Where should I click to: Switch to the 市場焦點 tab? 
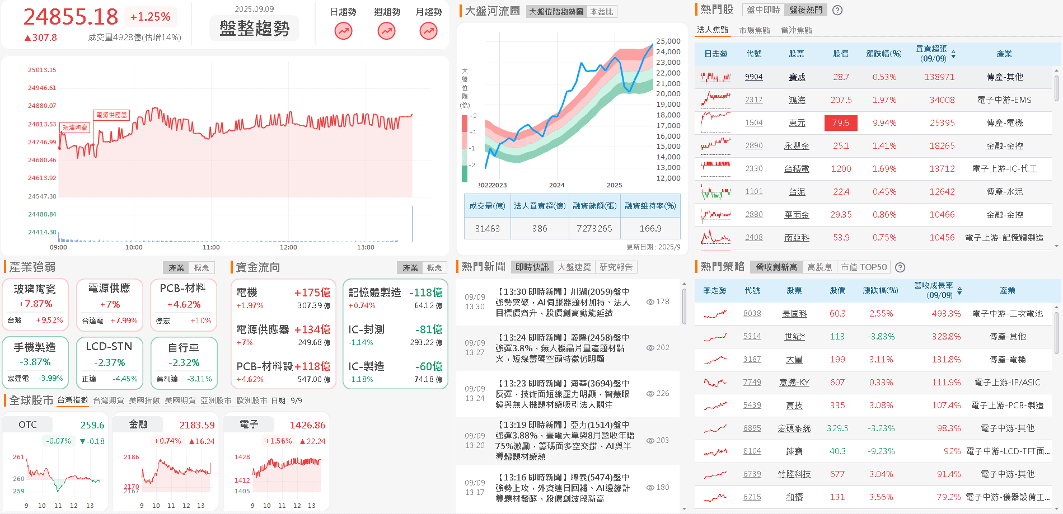tap(754, 30)
